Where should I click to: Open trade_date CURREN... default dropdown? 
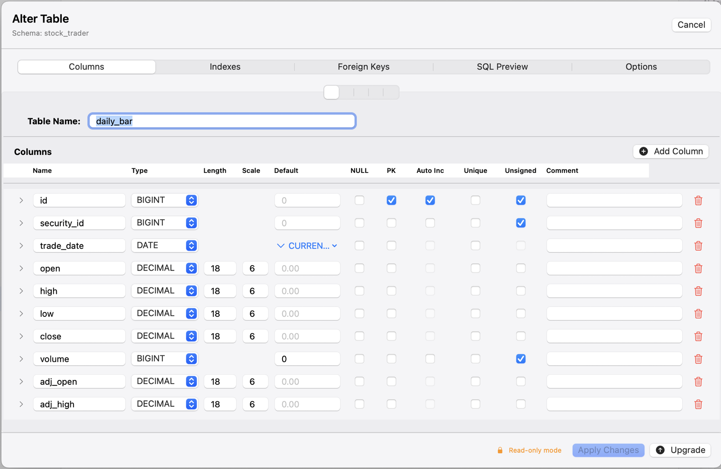click(x=307, y=246)
